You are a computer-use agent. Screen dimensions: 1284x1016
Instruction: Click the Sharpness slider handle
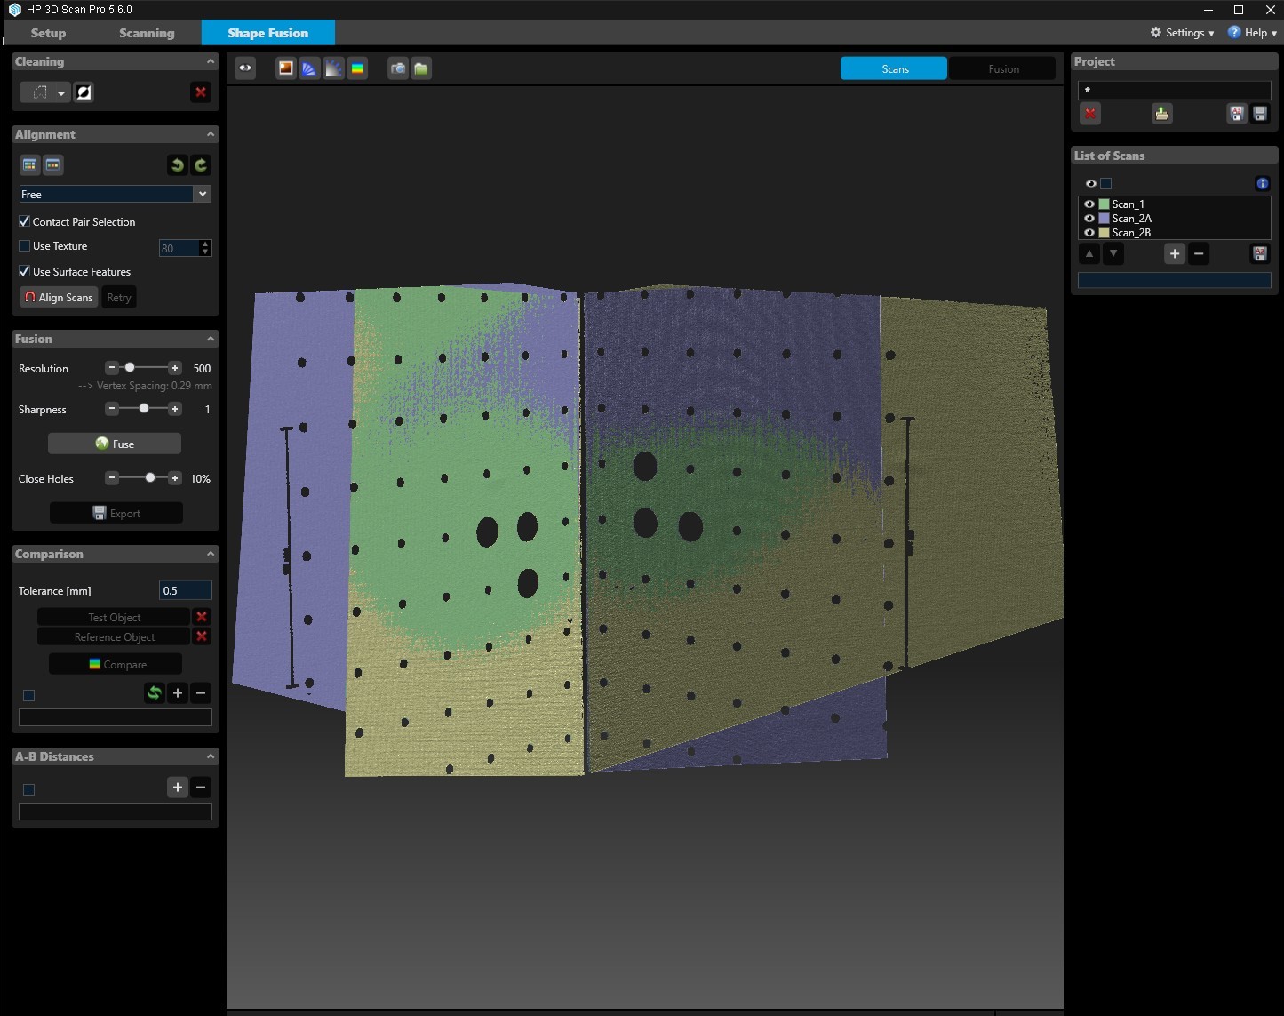[144, 409]
